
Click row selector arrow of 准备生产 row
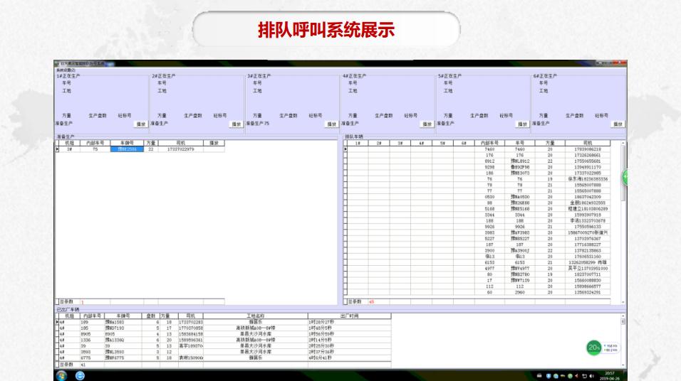[57, 149]
